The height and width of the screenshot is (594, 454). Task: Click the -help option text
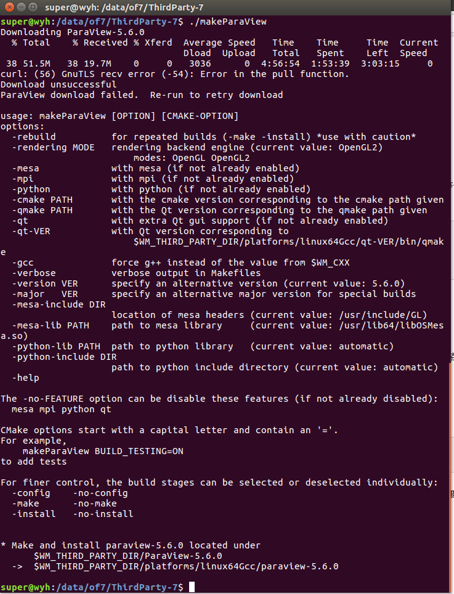[25, 378]
